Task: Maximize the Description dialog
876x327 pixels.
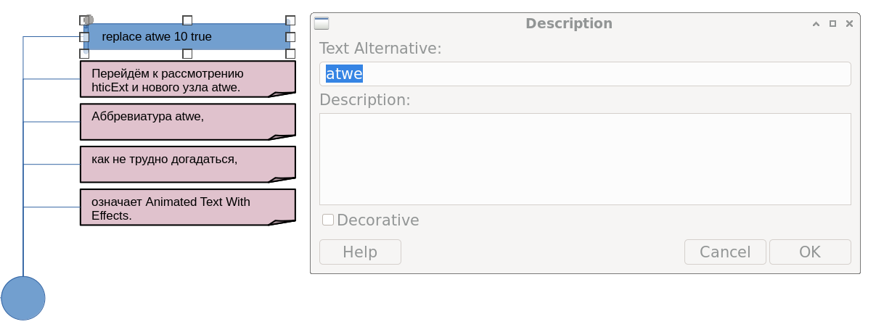Action: [832, 24]
